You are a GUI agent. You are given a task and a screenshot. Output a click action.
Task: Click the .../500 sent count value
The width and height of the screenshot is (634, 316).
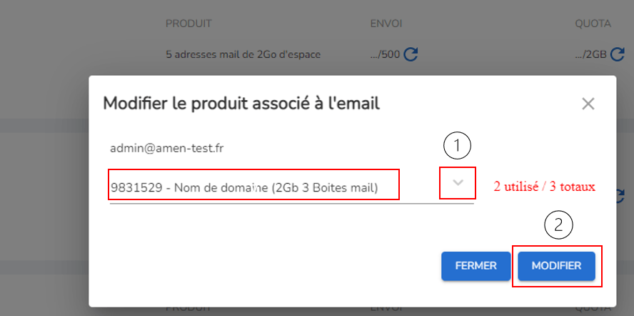(x=386, y=54)
